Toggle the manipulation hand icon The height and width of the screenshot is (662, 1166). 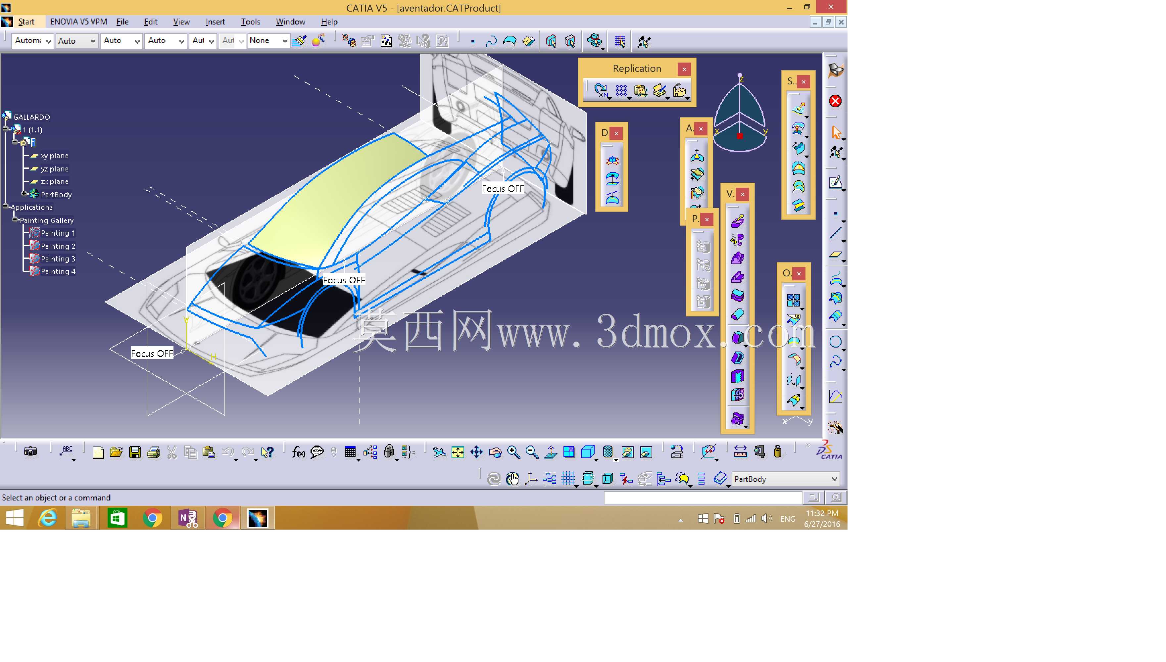pos(512,479)
